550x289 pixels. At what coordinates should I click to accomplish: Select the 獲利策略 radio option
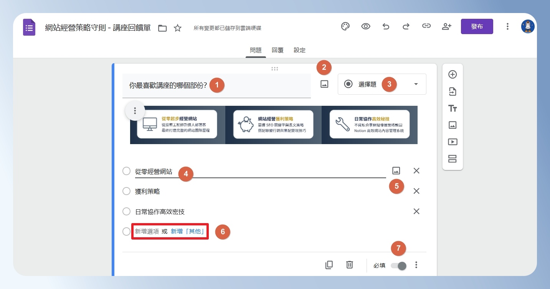[126, 191]
